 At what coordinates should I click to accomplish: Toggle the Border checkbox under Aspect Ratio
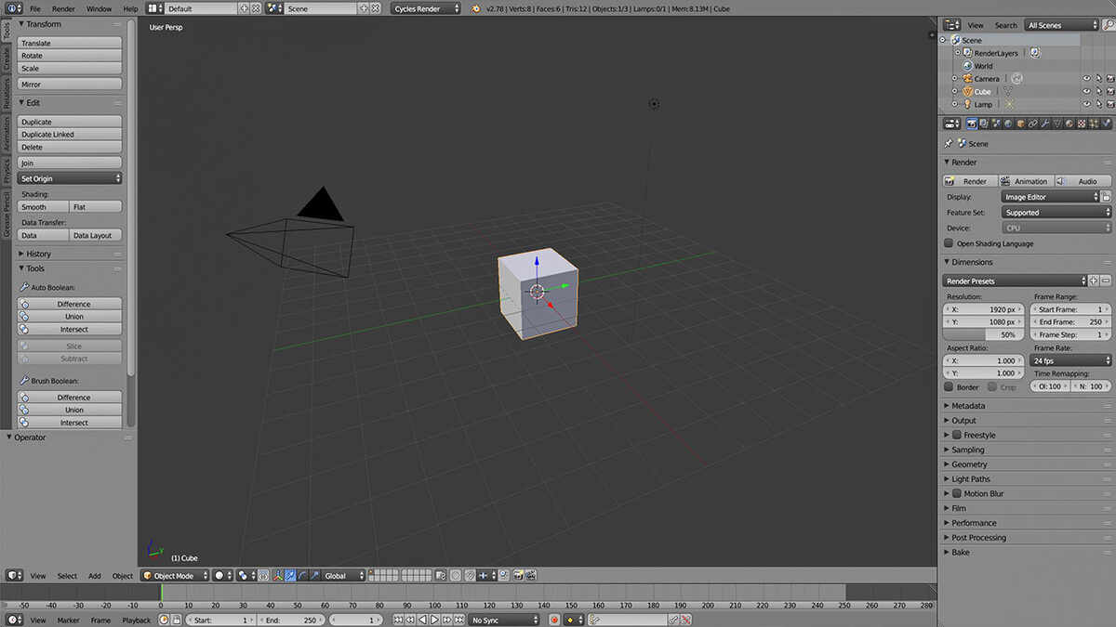[x=949, y=386]
